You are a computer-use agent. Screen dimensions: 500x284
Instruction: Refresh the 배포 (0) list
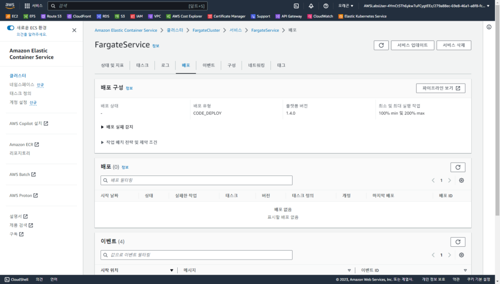click(x=458, y=167)
